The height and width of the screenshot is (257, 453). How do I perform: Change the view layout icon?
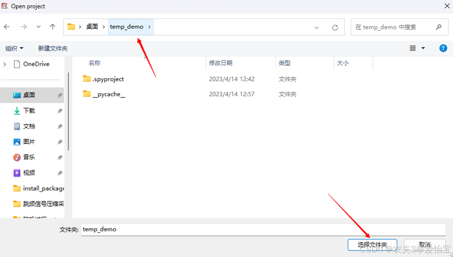pyautogui.click(x=413, y=48)
